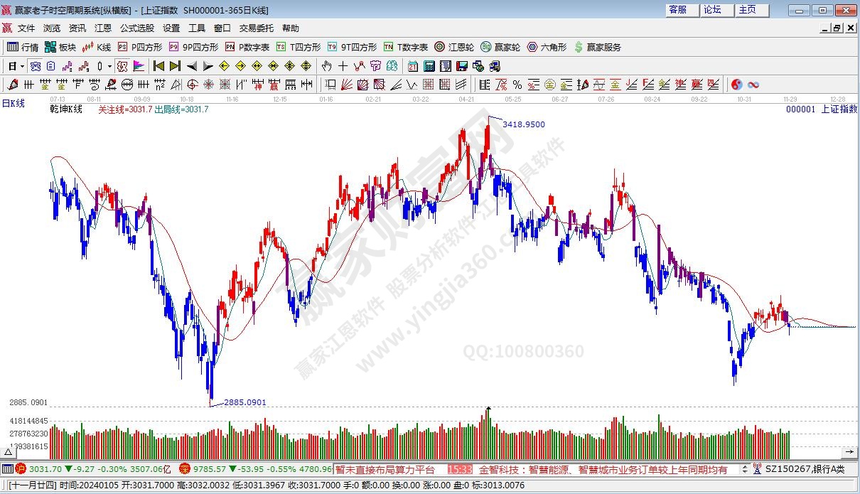The height and width of the screenshot is (494, 860).
Task: Open the 赢家服务 toolbar item
Action: point(597,47)
